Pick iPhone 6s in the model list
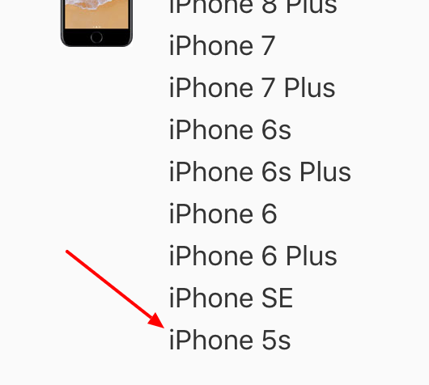This screenshot has width=429, height=385. (x=230, y=130)
